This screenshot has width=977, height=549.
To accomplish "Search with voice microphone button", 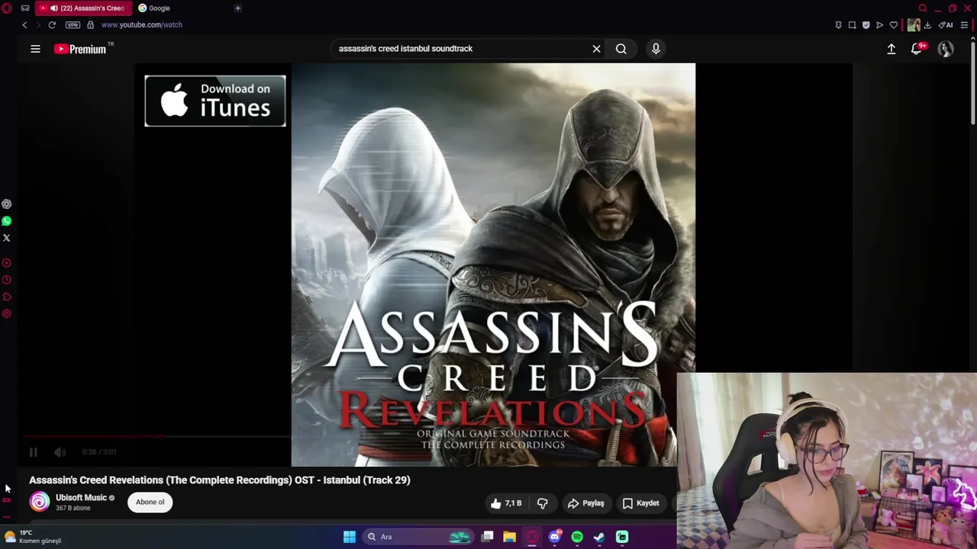I will (x=656, y=49).
